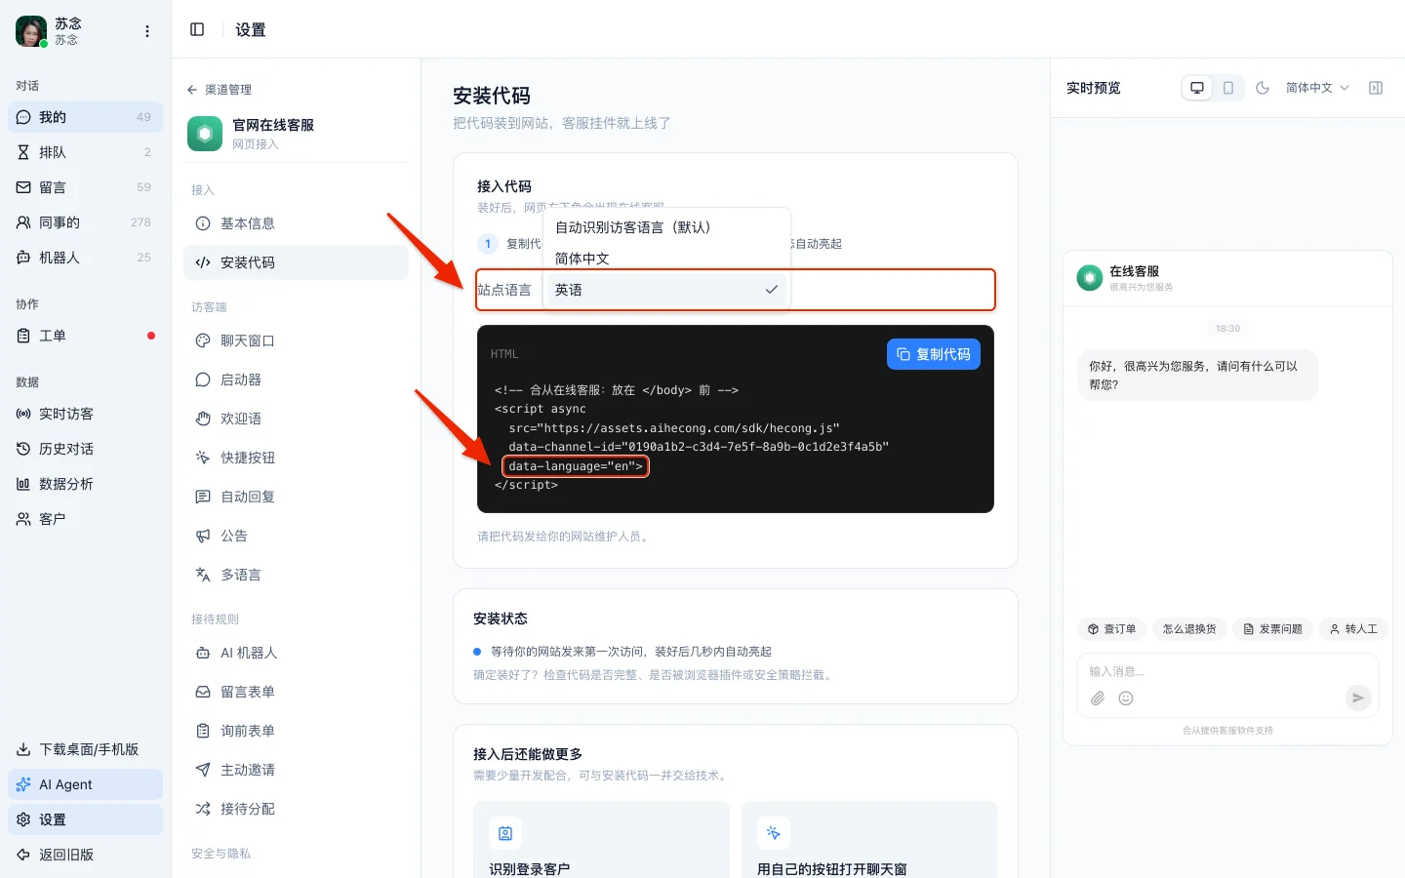Viewport: 1405px width, 878px height.
Task: Open 公告 settings
Action: tap(296, 536)
